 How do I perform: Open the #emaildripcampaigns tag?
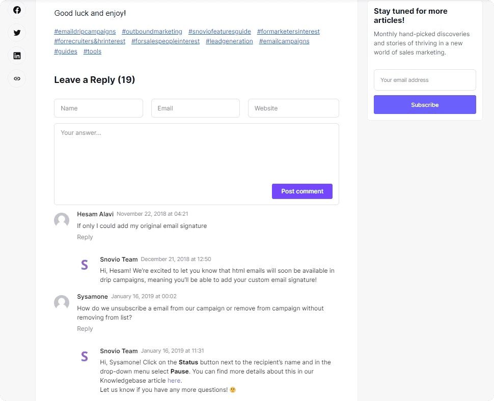coord(85,32)
